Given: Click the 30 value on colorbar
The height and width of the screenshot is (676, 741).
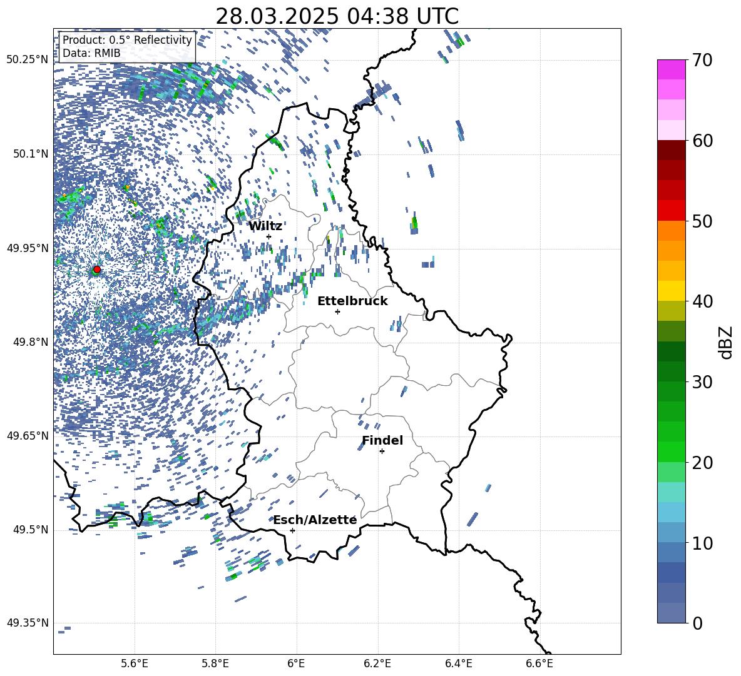Looking at the screenshot, I should pyautogui.click(x=702, y=382).
